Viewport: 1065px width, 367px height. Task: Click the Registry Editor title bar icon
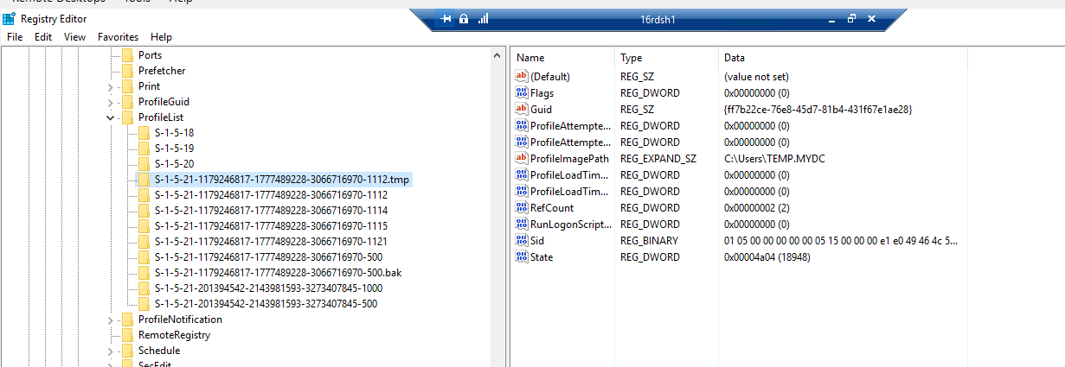click(x=9, y=19)
